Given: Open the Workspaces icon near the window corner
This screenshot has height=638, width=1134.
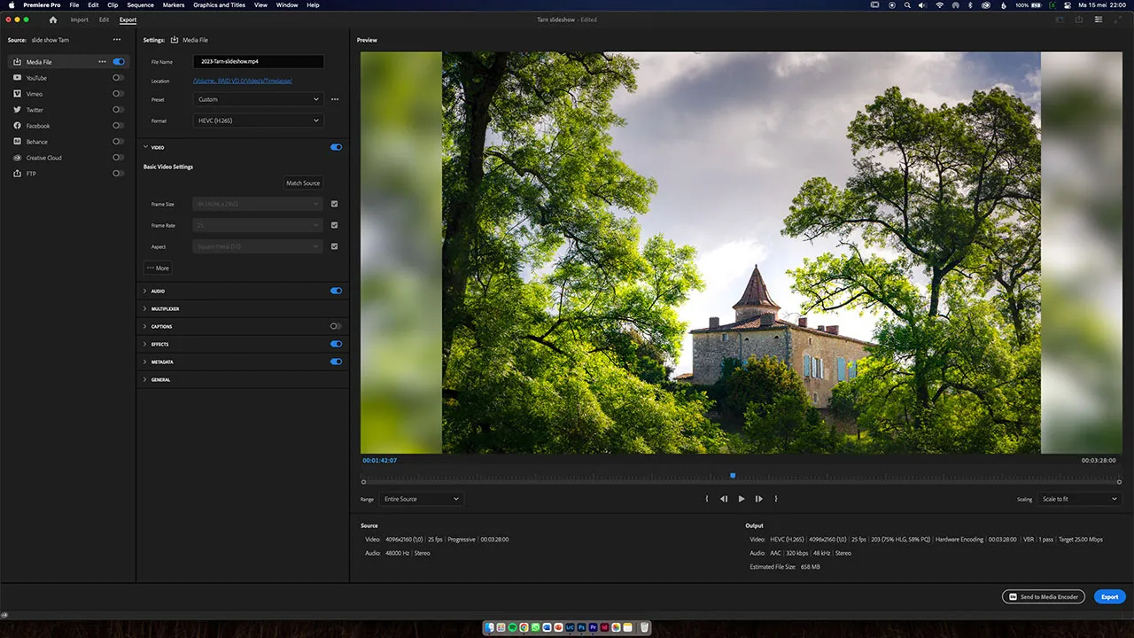Looking at the screenshot, I should 1097,19.
